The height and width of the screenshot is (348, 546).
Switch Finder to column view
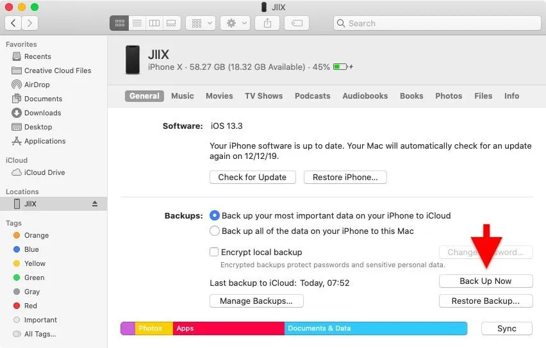pos(154,23)
